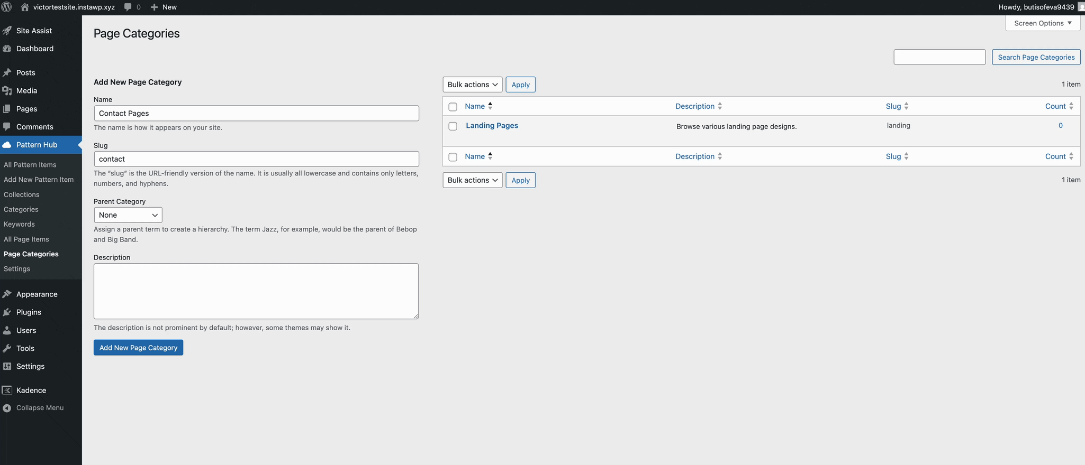Screen dimensions: 1085x465
Task: Click the Landing Pages count value 0
Action: (x=1061, y=126)
